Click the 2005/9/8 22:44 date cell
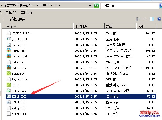The height and width of the screenshot is (120, 162). coord(86,68)
